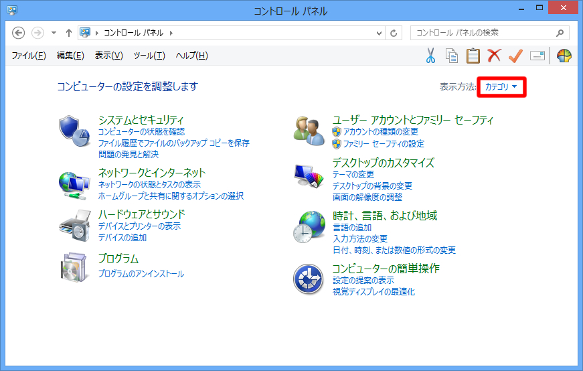Open ホームグループと共有に関するオプションの選択

tap(171, 196)
